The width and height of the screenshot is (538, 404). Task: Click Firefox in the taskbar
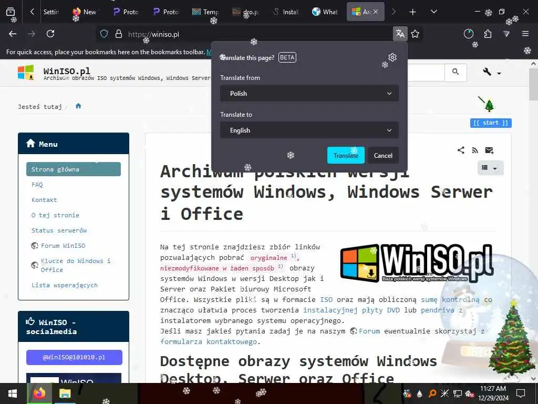[39, 393]
